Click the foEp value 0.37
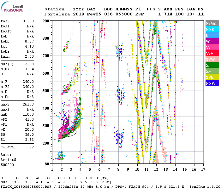221x189 pixels. click(29, 41)
